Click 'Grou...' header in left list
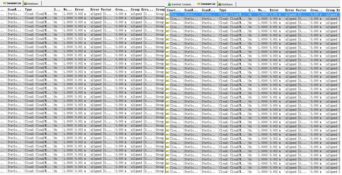 click(122, 9)
